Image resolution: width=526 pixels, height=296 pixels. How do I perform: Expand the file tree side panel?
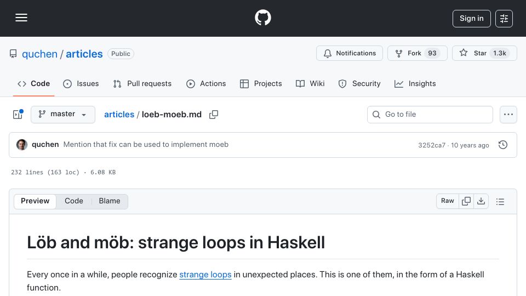(x=18, y=115)
